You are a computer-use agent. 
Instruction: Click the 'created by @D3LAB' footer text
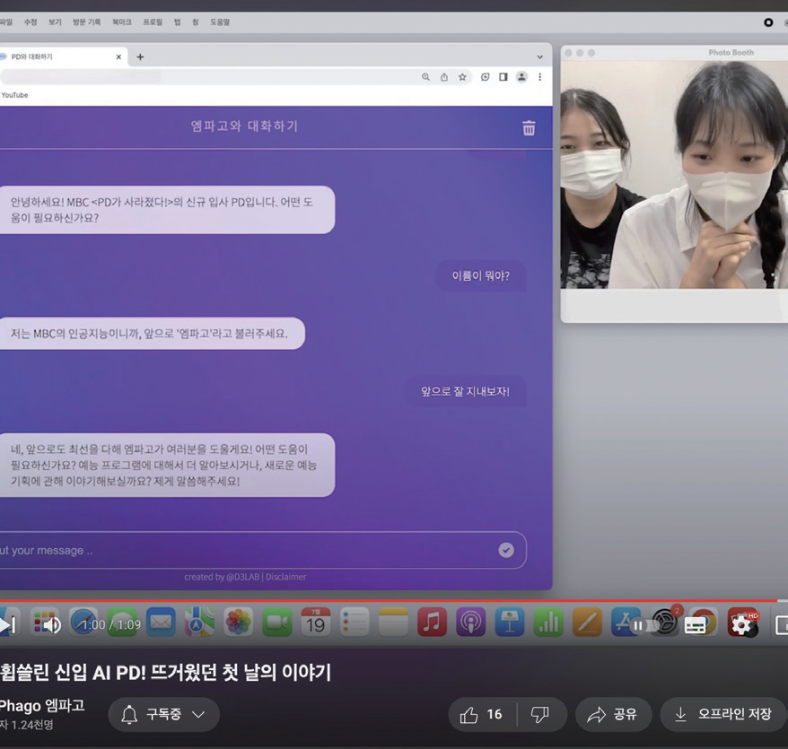point(222,577)
